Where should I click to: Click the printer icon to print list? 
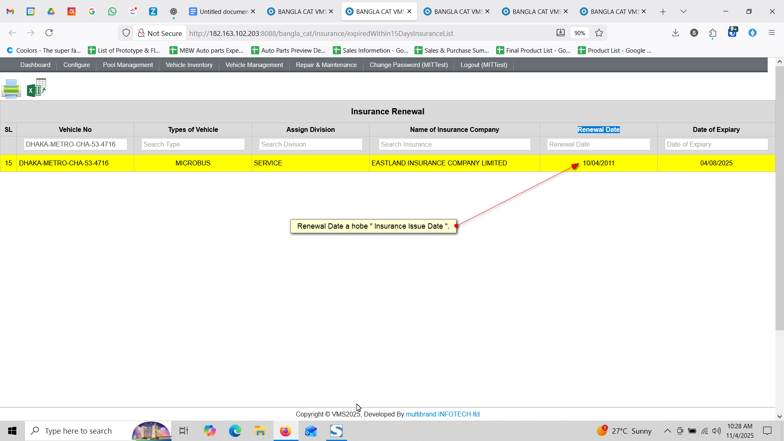click(x=11, y=88)
